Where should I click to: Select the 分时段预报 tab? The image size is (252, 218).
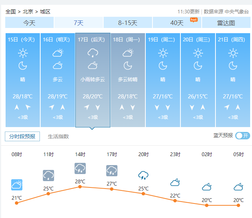pyautogui.click(x=22, y=136)
